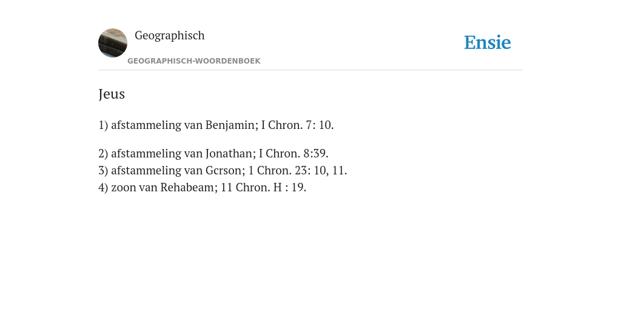Click the Ensie logo
The width and height of the screenshot is (621, 310).
[x=487, y=42]
